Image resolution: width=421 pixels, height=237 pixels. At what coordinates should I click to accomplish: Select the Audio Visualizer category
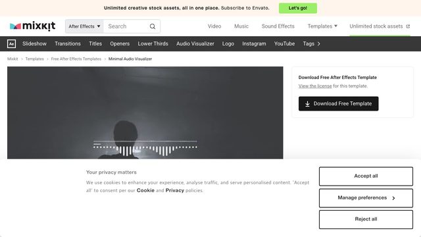click(195, 44)
